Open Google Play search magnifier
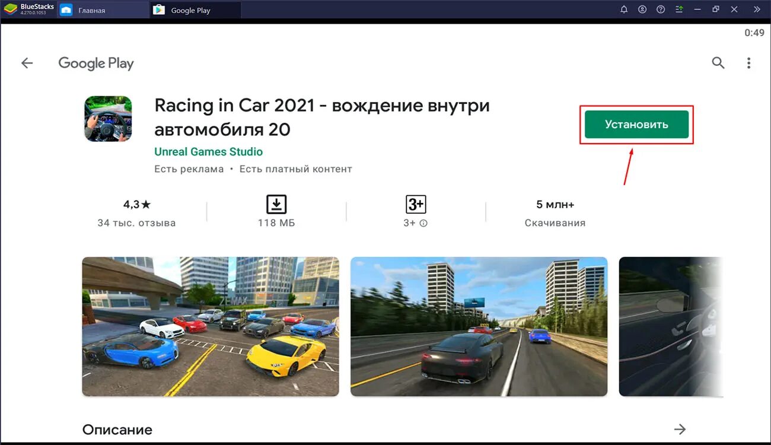The width and height of the screenshot is (771, 445). 718,63
